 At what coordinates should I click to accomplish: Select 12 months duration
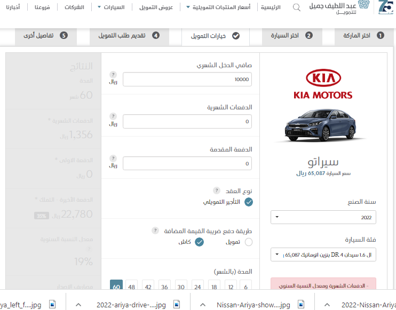(x=231, y=285)
